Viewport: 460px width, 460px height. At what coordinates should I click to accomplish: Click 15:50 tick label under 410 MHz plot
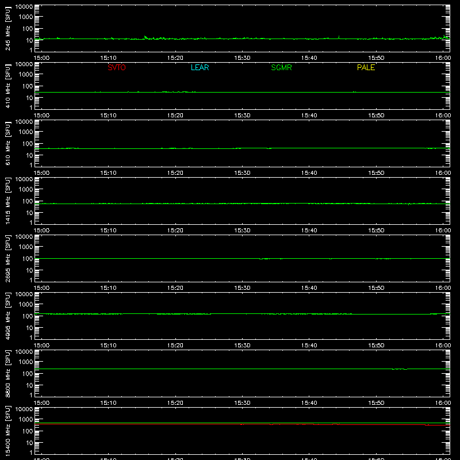pos(376,116)
